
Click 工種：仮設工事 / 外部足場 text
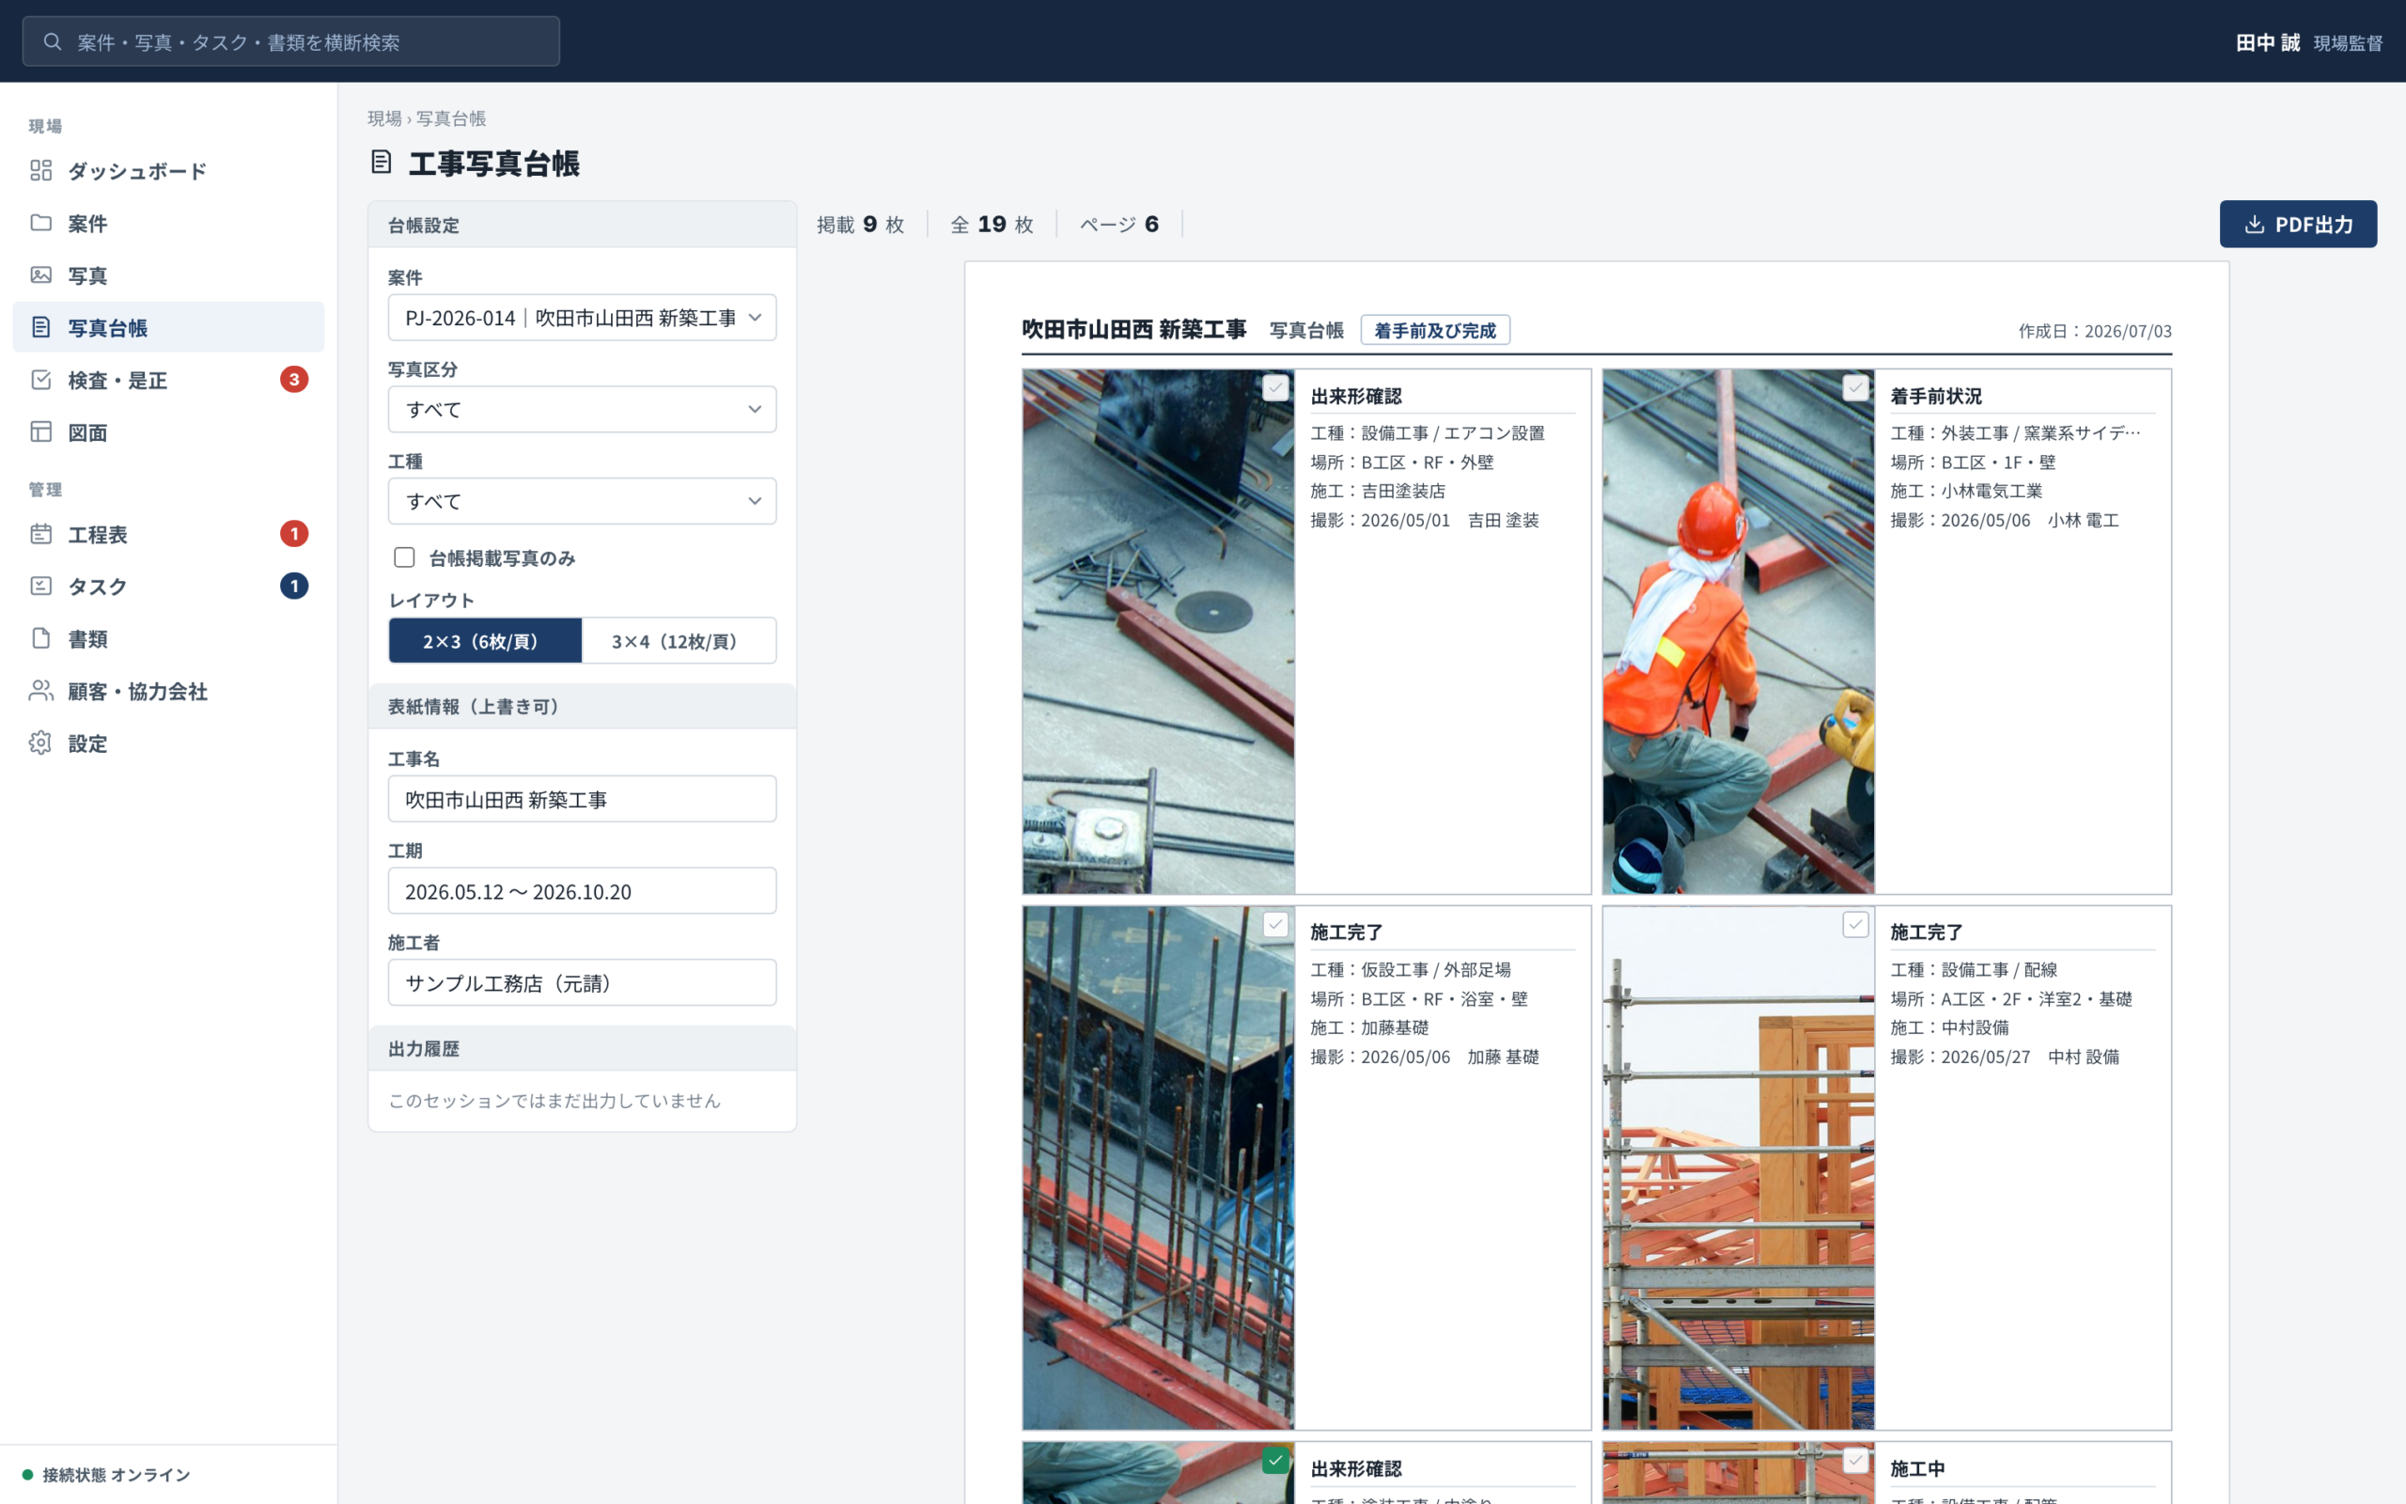click(x=1411, y=970)
